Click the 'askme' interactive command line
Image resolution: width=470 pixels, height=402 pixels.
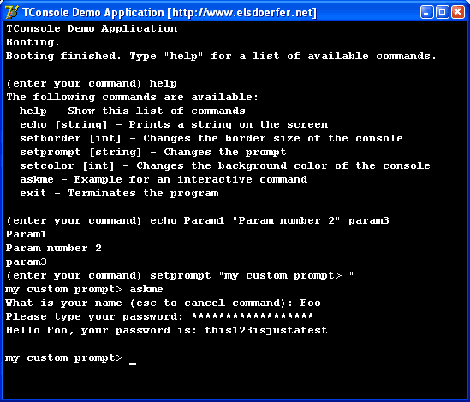click(164, 180)
